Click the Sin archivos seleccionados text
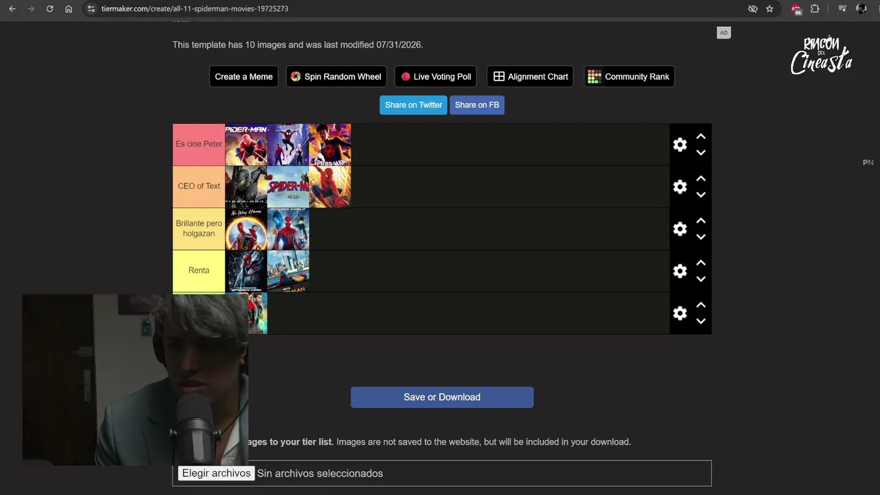Image resolution: width=880 pixels, height=495 pixels. coord(320,473)
